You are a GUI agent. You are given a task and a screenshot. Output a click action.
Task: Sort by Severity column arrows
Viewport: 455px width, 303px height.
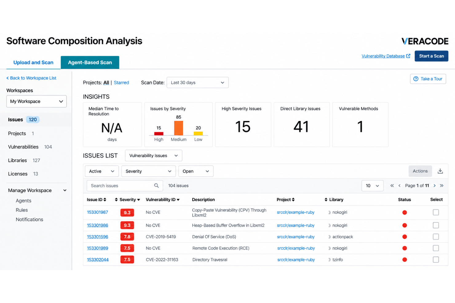pos(116,200)
